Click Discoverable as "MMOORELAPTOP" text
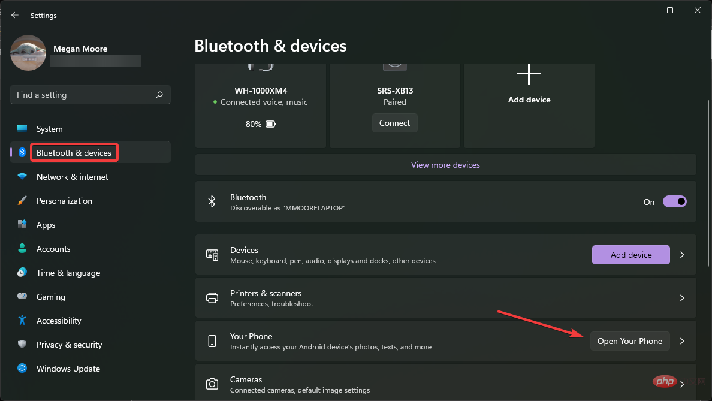 point(288,208)
